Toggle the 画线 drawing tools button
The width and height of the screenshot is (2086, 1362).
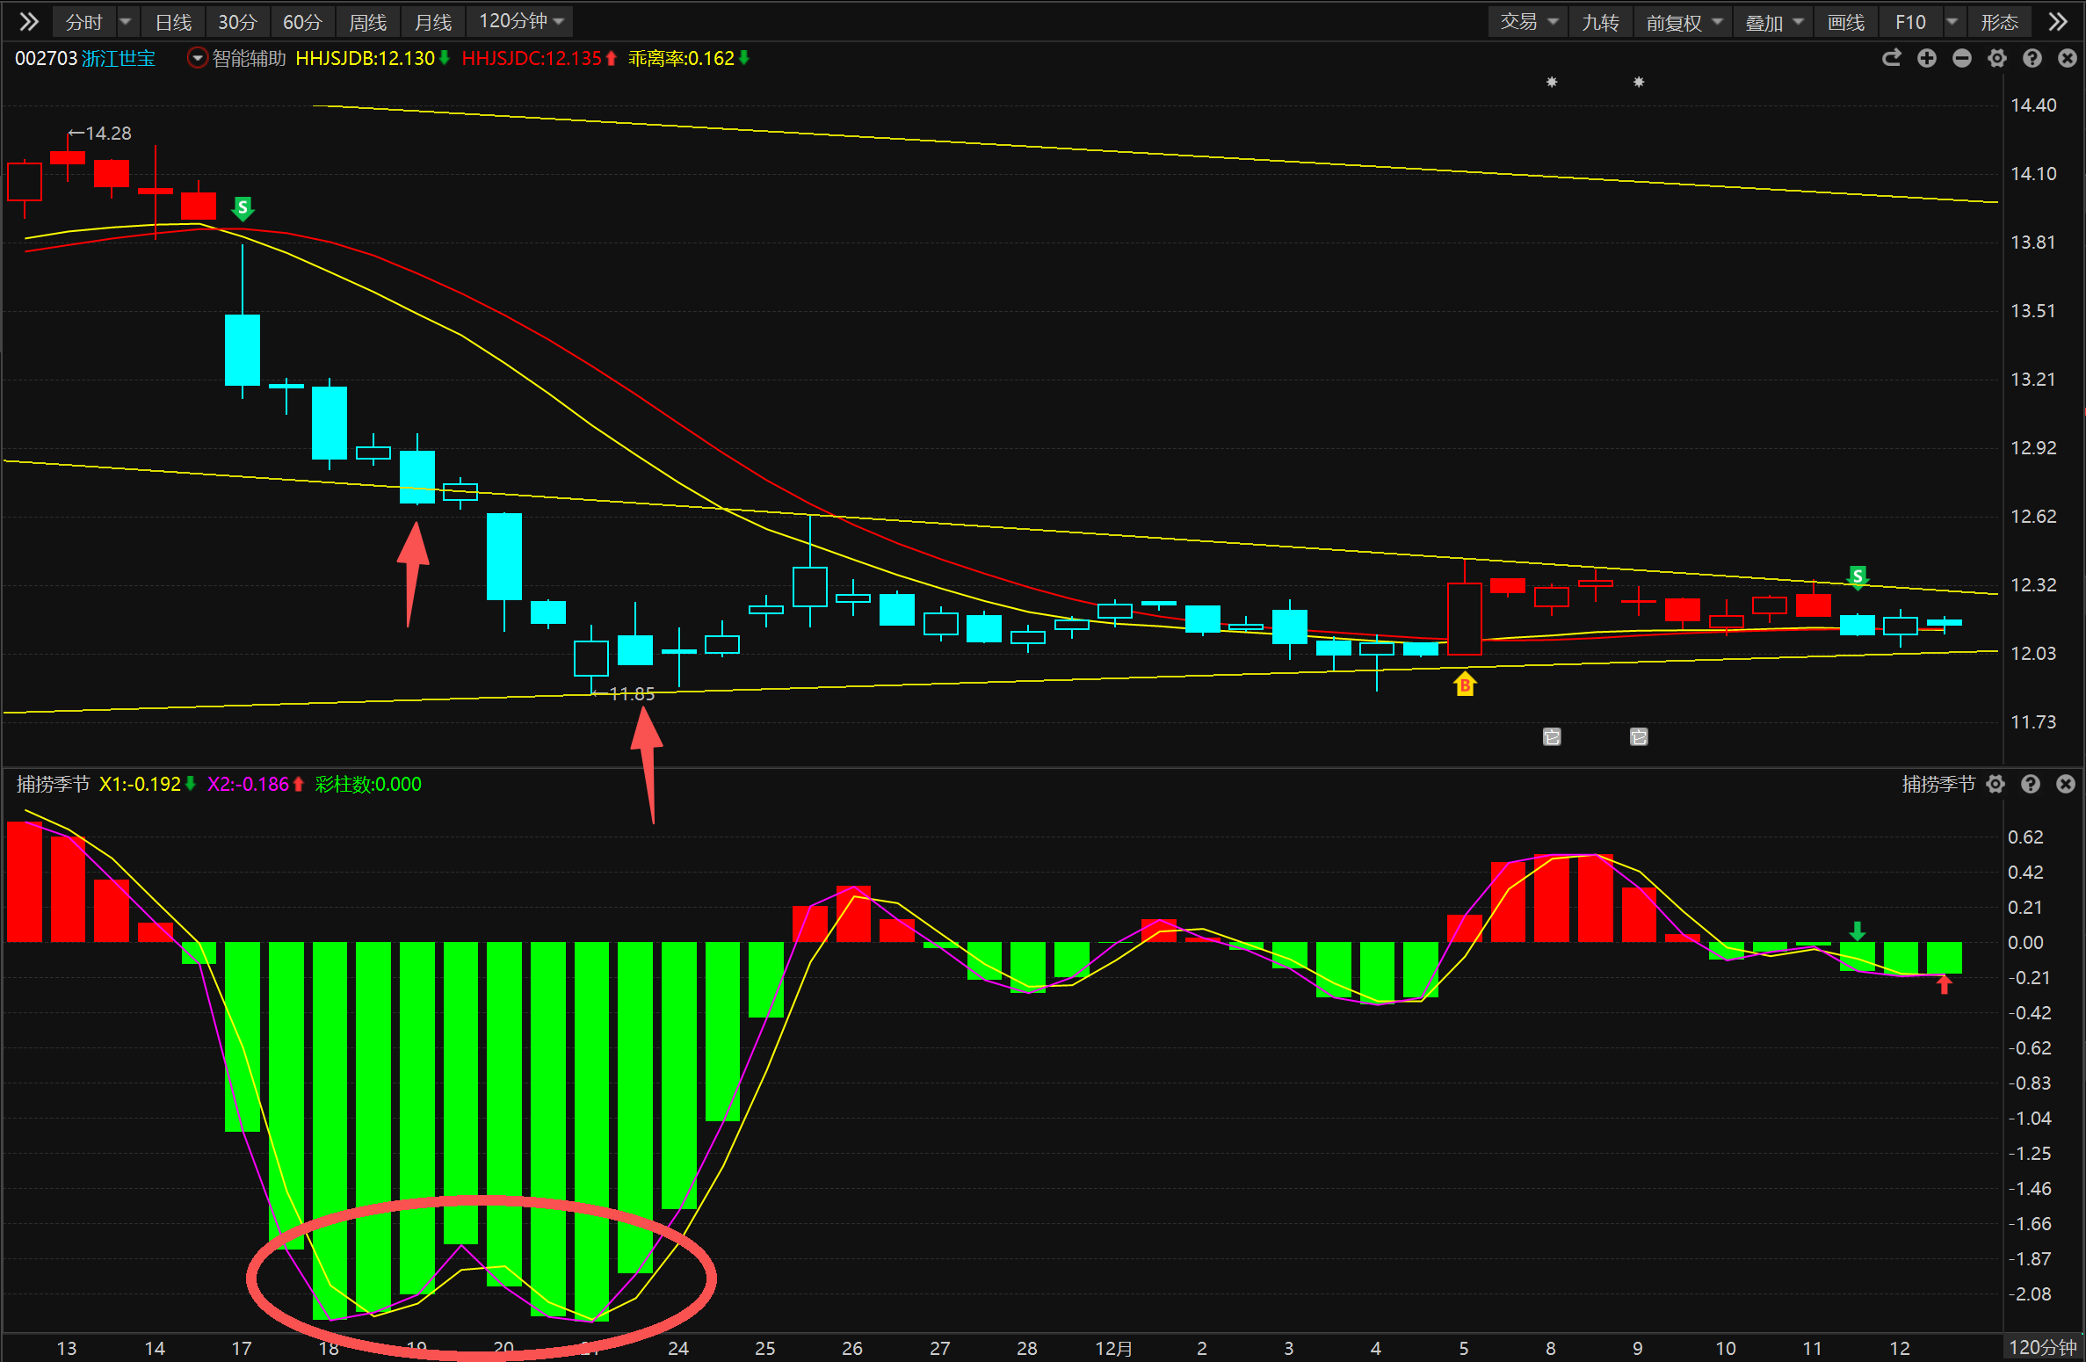click(x=1845, y=22)
